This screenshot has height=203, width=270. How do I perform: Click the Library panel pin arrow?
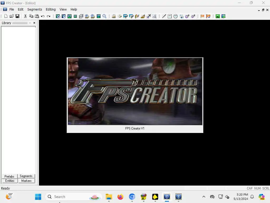tap(30, 23)
